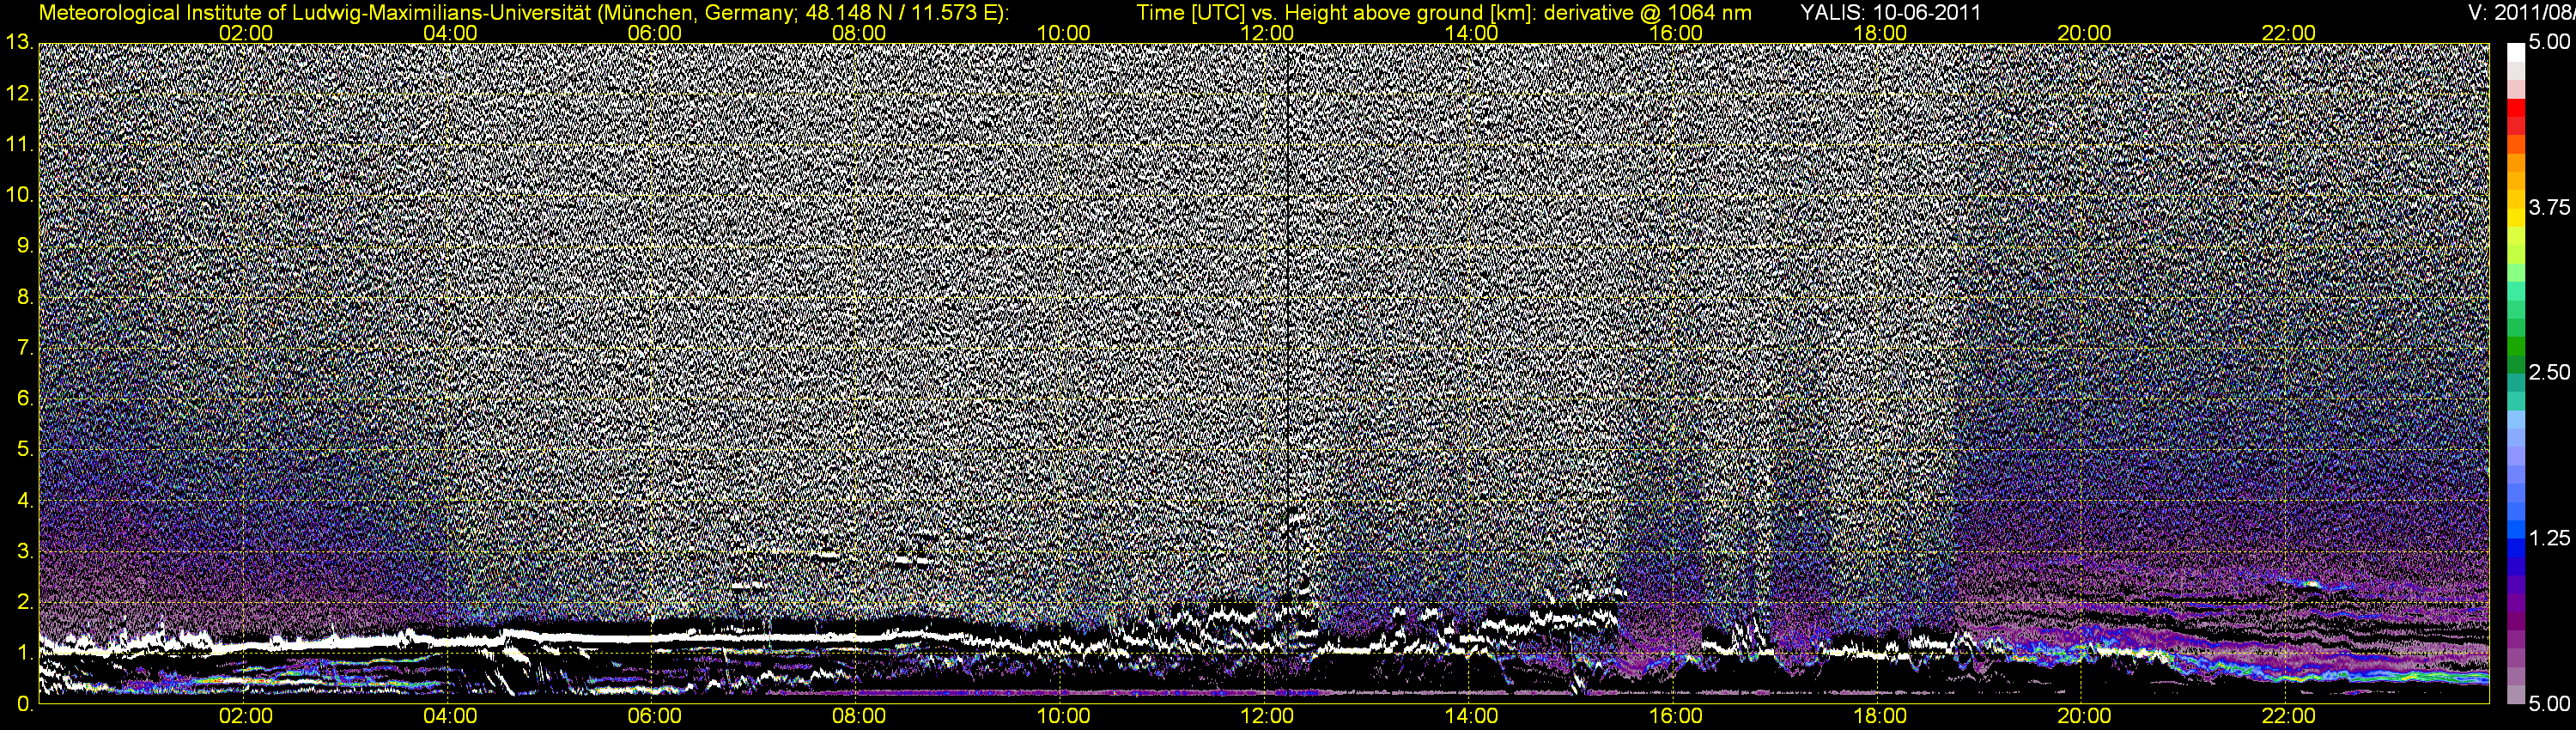Click the 20:00 label on the top time axis
The image size is (2576, 730).
pyautogui.click(x=2084, y=33)
